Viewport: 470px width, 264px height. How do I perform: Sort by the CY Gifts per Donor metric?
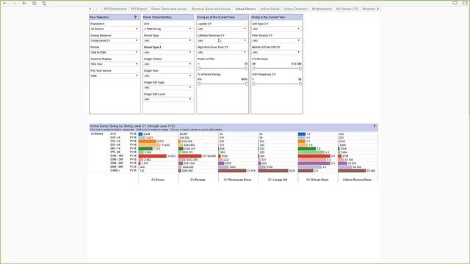click(317, 180)
